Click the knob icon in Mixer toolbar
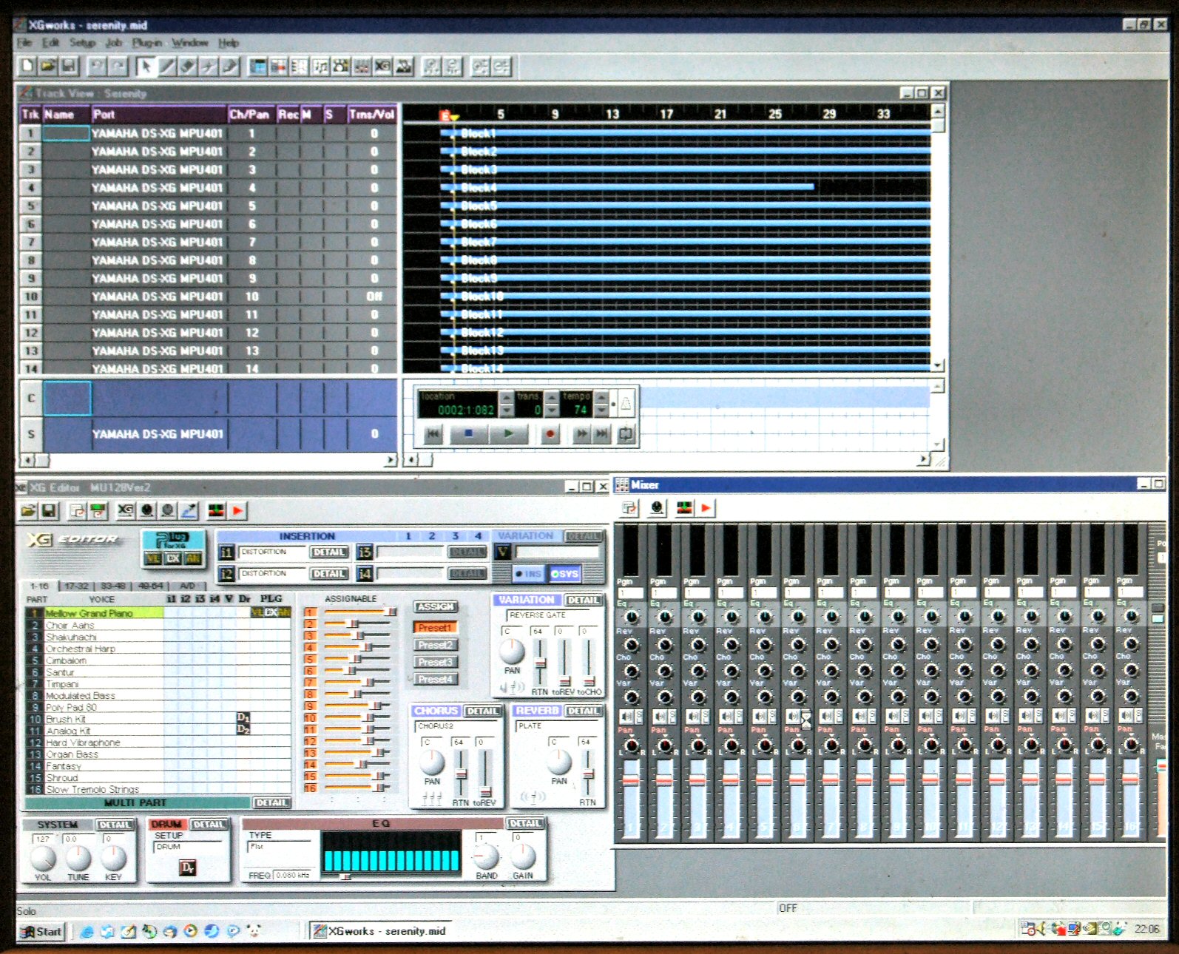 click(x=657, y=508)
